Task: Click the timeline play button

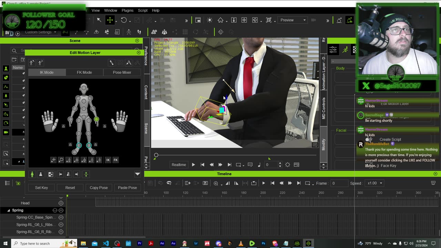Action: pos(264,183)
